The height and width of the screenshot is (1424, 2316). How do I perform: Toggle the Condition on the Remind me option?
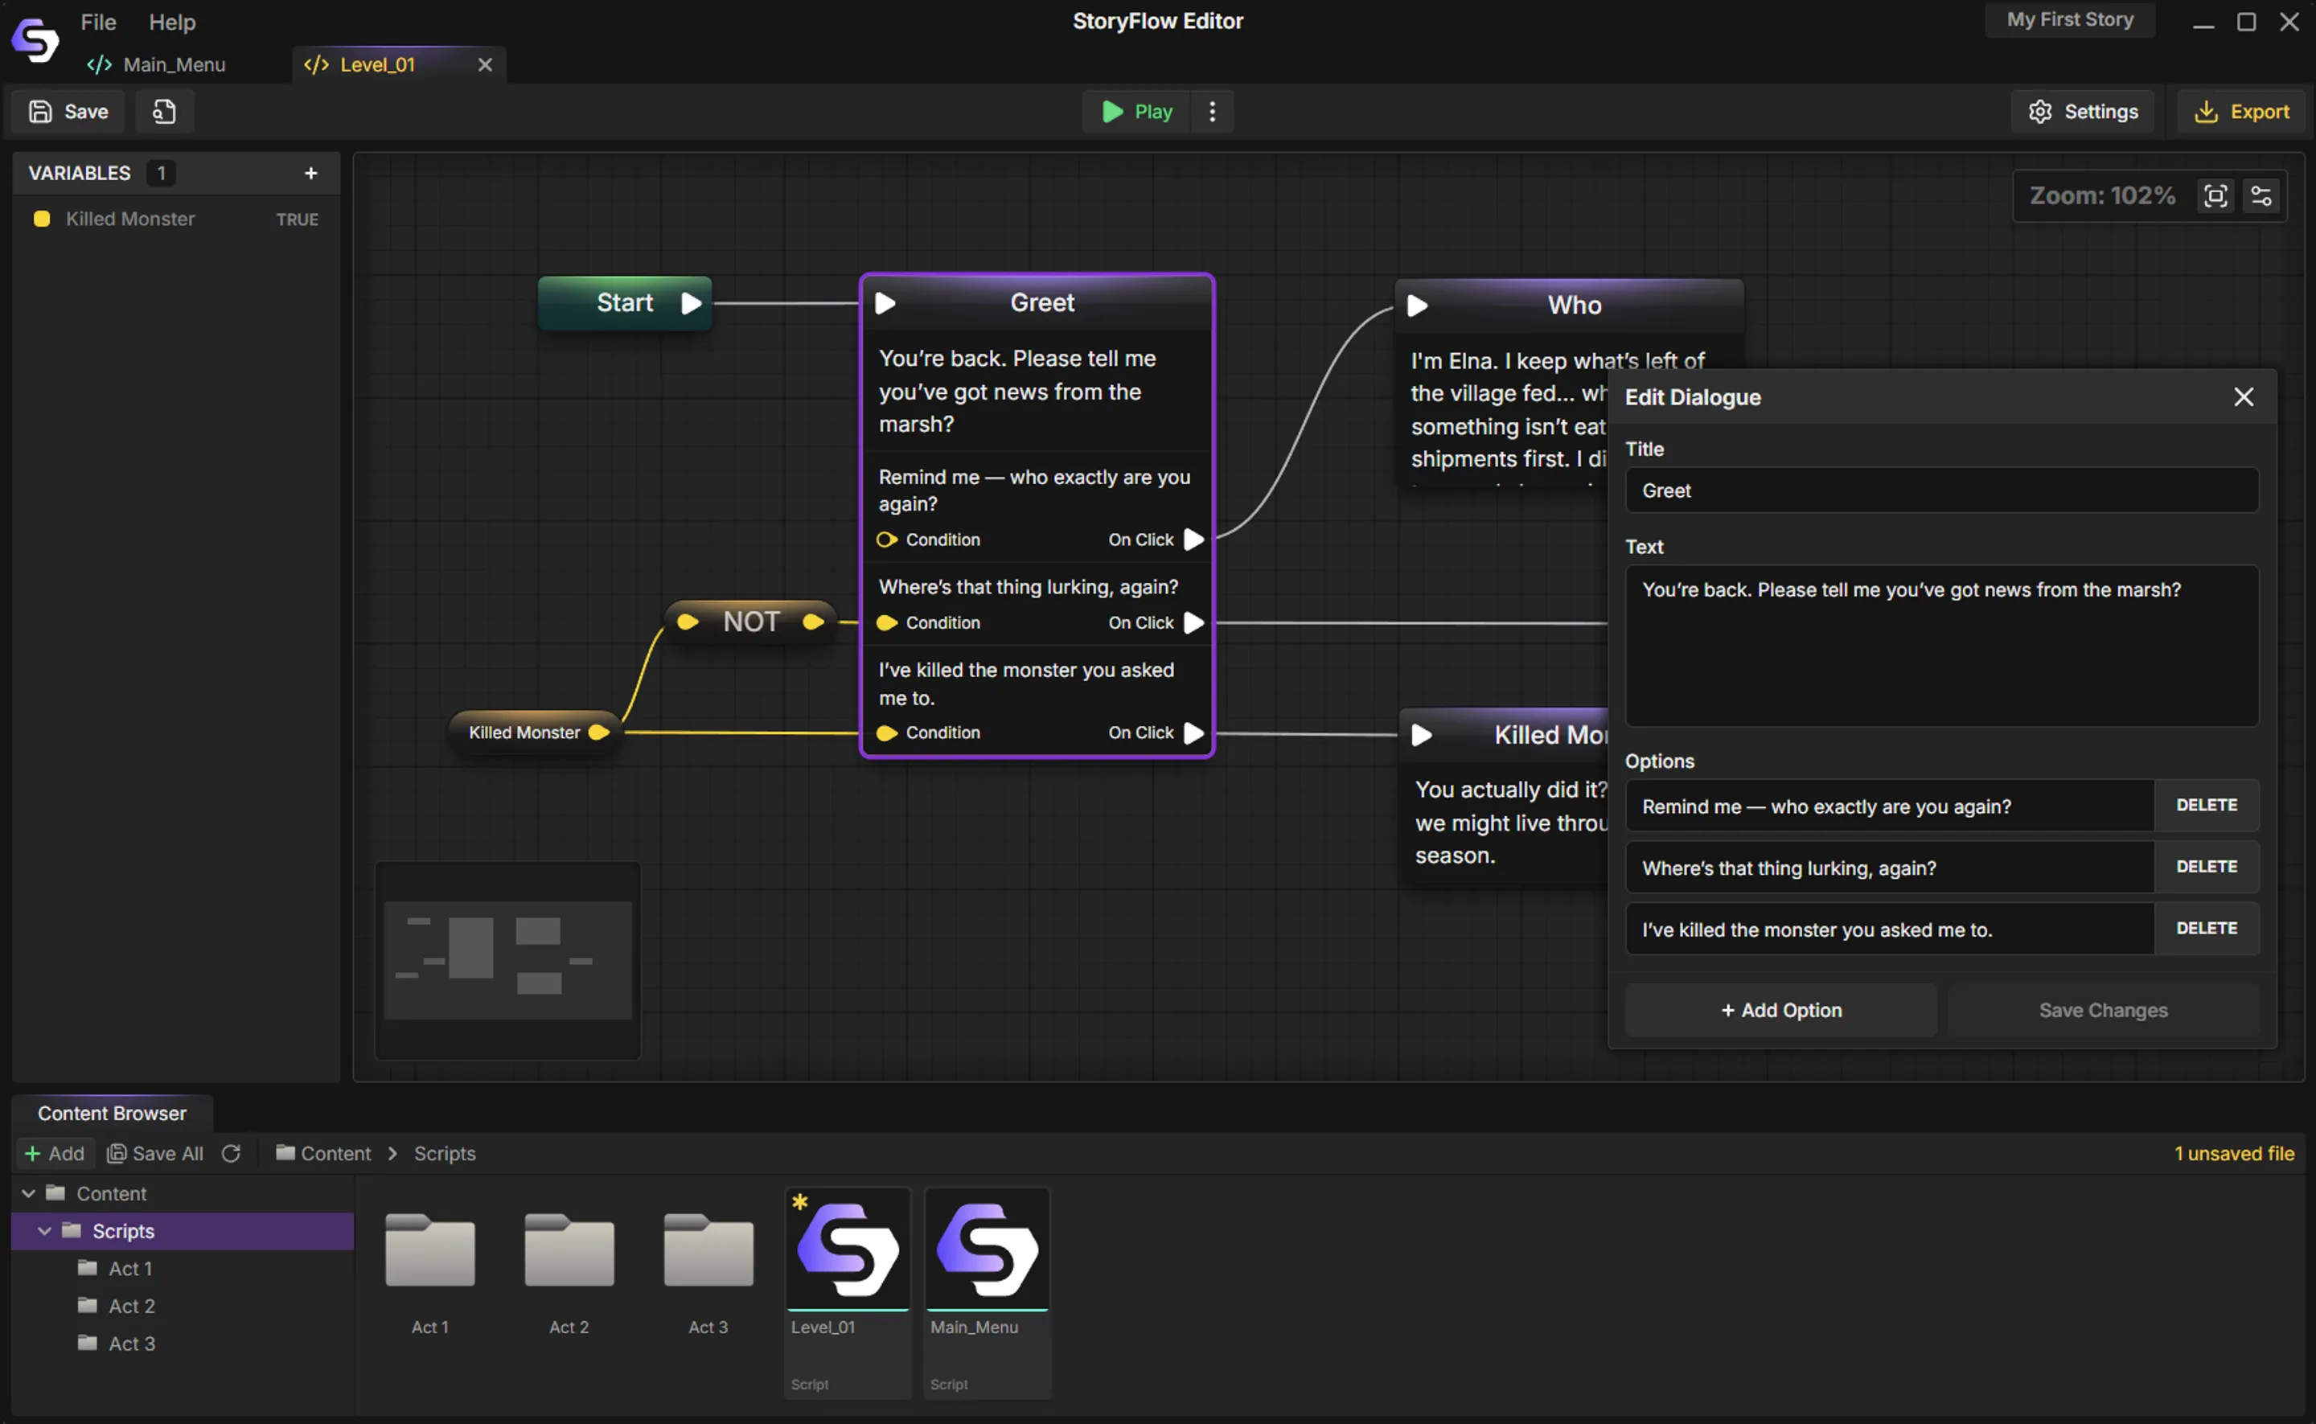point(886,540)
